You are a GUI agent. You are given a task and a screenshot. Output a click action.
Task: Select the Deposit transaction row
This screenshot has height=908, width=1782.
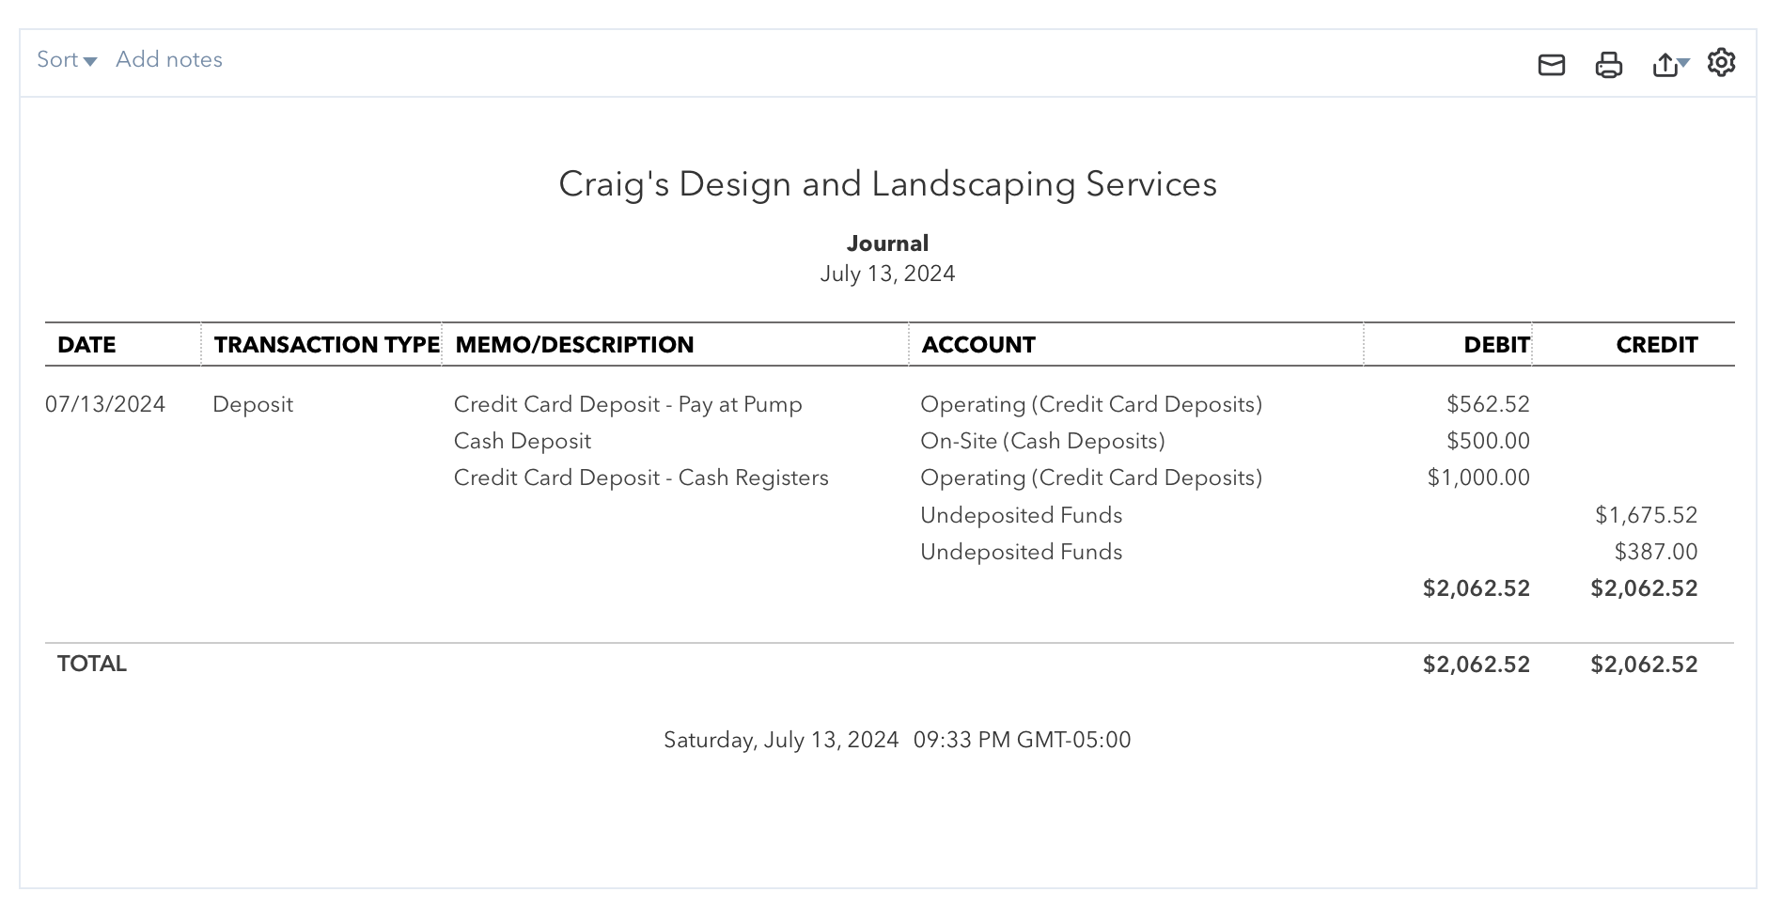pyautogui.click(x=253, y=404)
